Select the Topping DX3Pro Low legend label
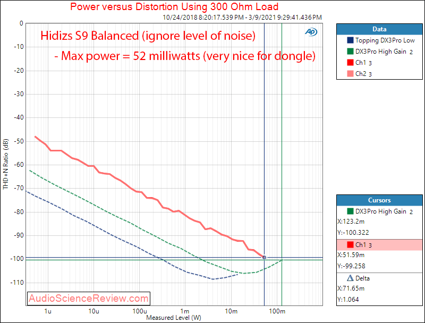Viewport: 425px width, 323px height. (385, 40)
